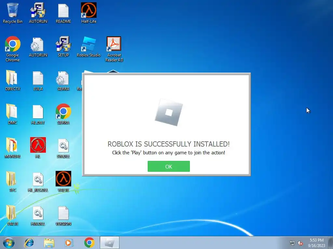The image size is (333, 249).
Task: Select the DIRECTX folder icon
Action: [13, 81]
